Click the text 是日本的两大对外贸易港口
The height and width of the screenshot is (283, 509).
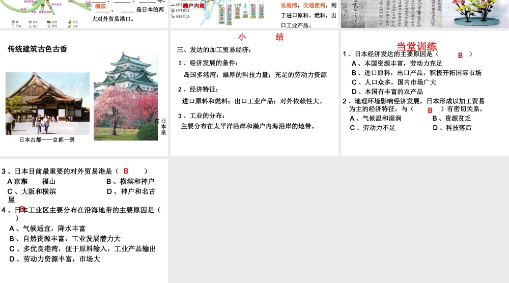pyautogui.click(x=128, y=14)
